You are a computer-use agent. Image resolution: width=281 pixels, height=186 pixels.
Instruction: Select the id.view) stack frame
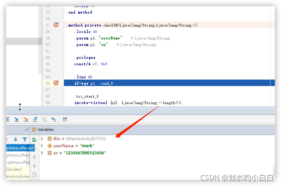click(14, 169)
